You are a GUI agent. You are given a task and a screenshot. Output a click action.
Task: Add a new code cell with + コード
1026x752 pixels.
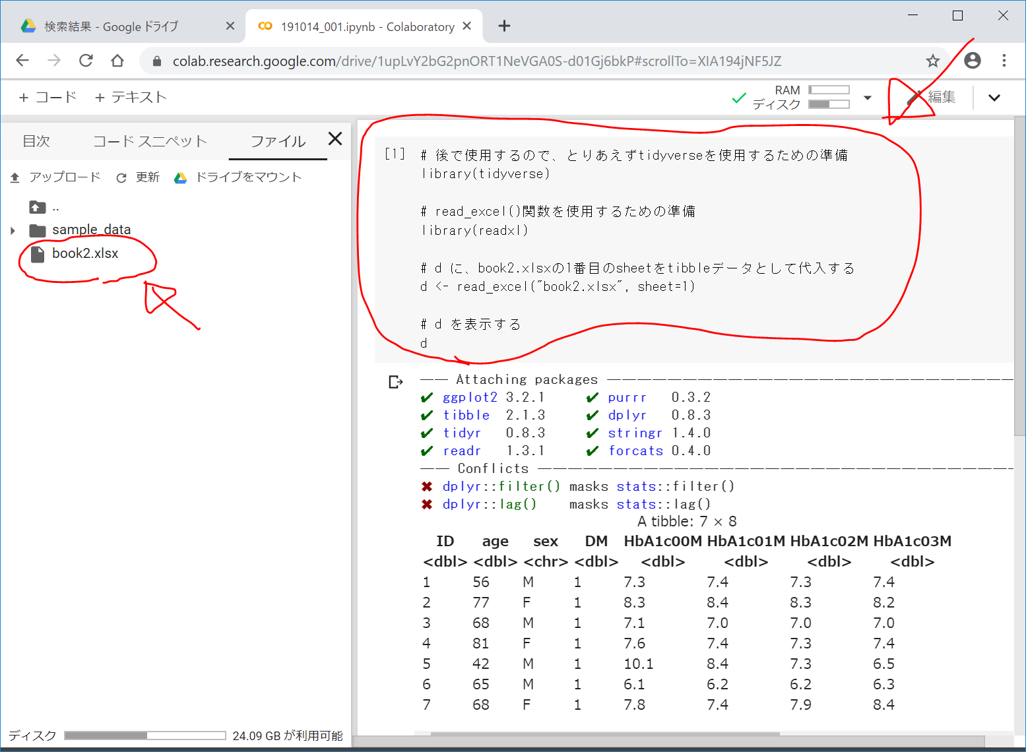[x=48, y=98]
